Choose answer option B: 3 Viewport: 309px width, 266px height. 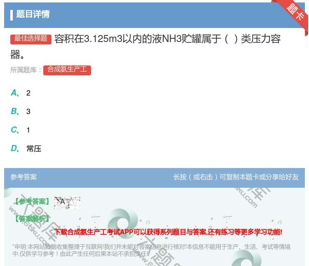click(21, 112)
